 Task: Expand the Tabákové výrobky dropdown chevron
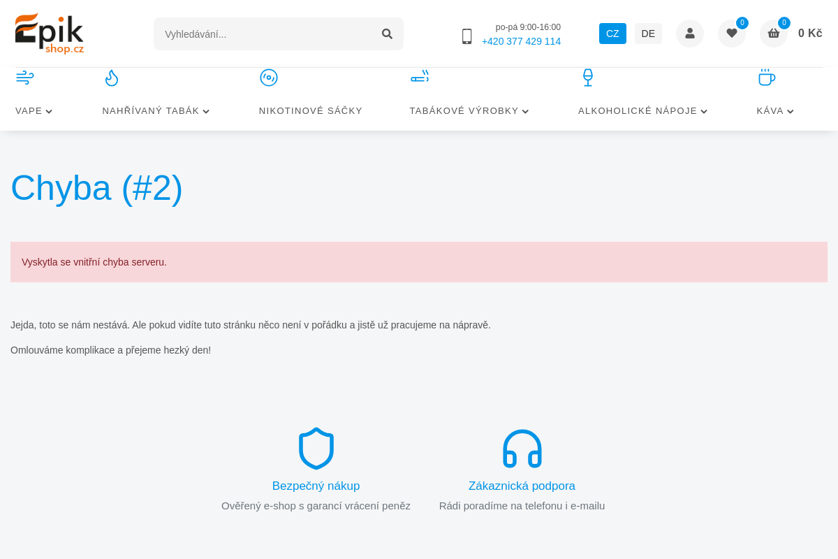coord(525,111)
